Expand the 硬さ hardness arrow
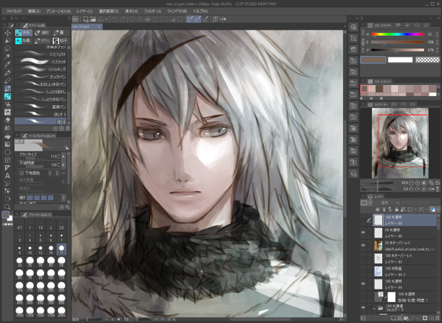The height and width of the screenshot is (323, 442). [63, 198]
